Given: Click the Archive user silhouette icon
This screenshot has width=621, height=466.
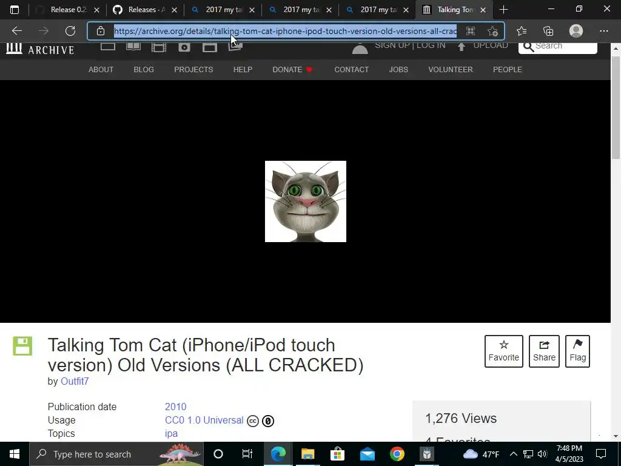Looking at the screenshot, I should coord(360,49).
